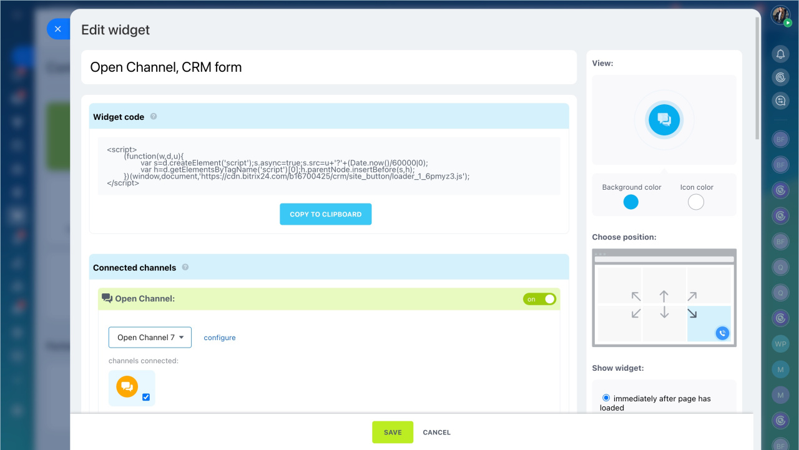Pick the blue Background color swatch

pos(631,202)
